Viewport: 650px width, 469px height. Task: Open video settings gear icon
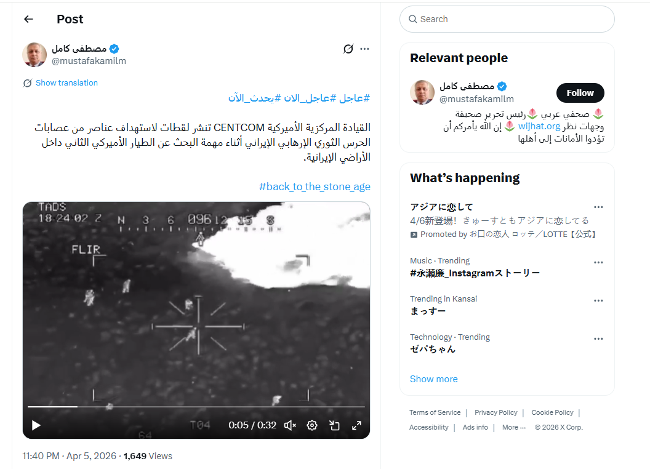click(312, 425)
